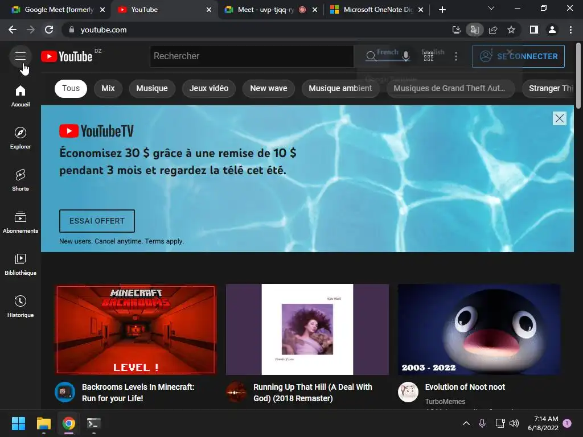
Task: Open Backrooms video channel avatar
Action: coord(65,392)
